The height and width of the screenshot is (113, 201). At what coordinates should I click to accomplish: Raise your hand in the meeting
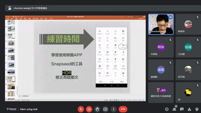coord(97,109)
